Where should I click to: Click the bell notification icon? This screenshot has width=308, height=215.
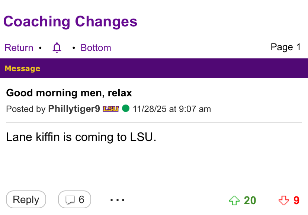57,48
